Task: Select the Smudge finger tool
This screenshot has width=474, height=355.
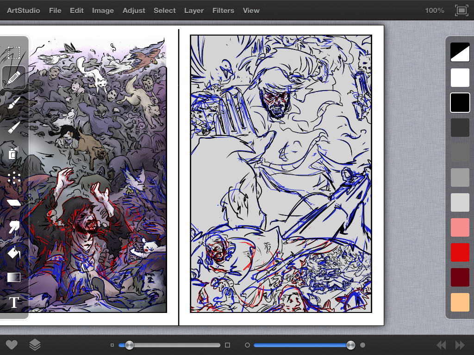Action: coord(13,226)
